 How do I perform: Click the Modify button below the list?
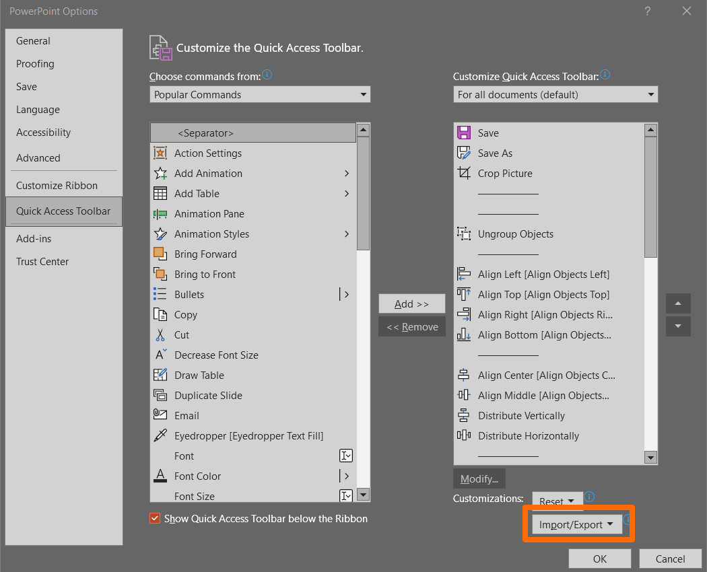[x=479, y=478]
